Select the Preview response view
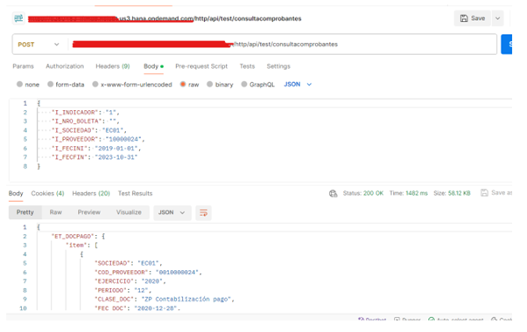Image resolution: width=527 pixels, height=332 pixels. 89,212
